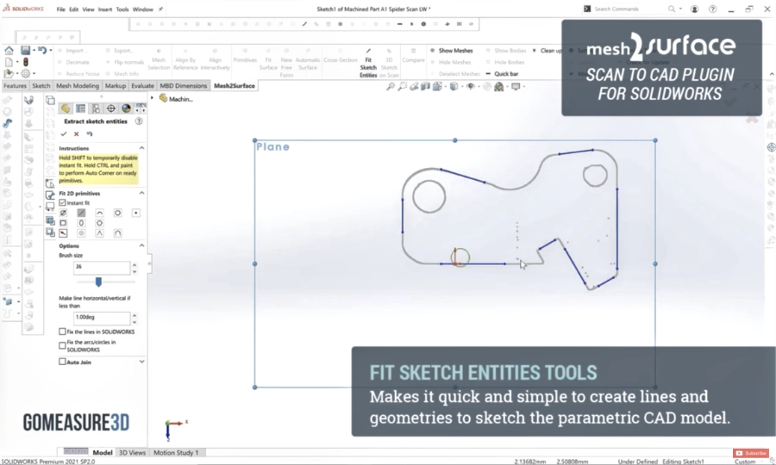Screen dimensions: 776x465
Task: Click the Home icon in toolbar
Action: pos(9,51)
